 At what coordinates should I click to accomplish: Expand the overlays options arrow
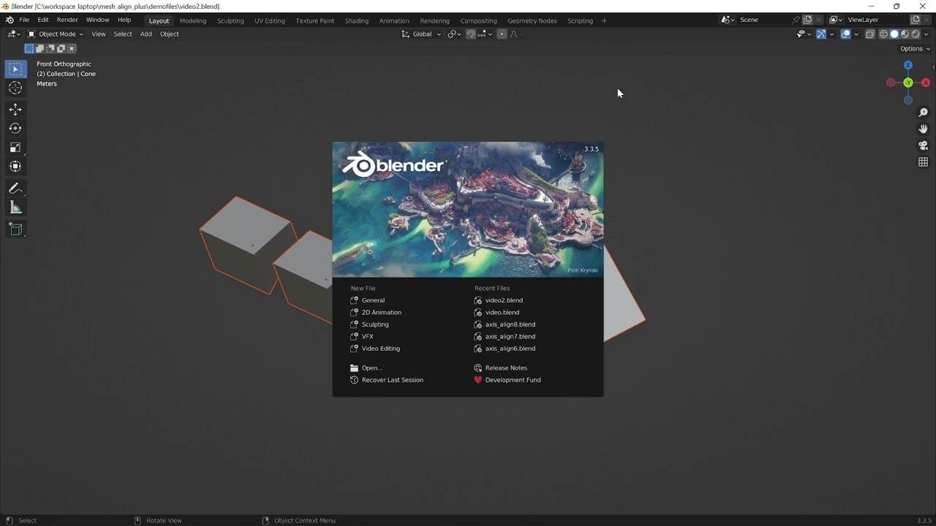click(x=856, y=34)
